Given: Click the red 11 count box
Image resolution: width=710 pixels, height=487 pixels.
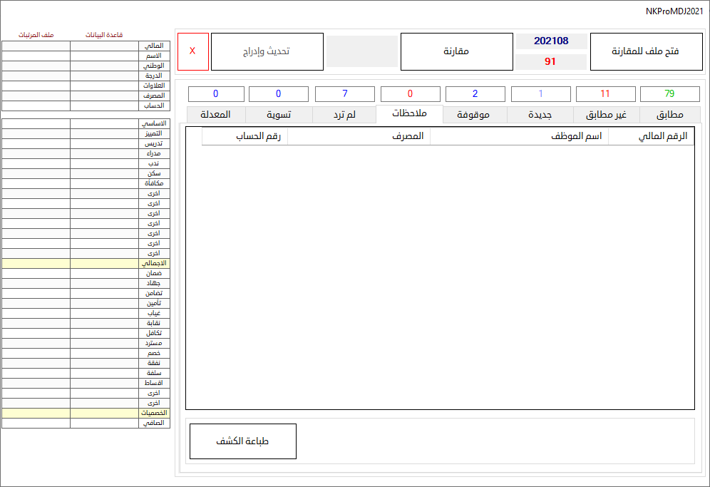Looking at the screenshot, I should pyautogui.click(x=605, y=94).
